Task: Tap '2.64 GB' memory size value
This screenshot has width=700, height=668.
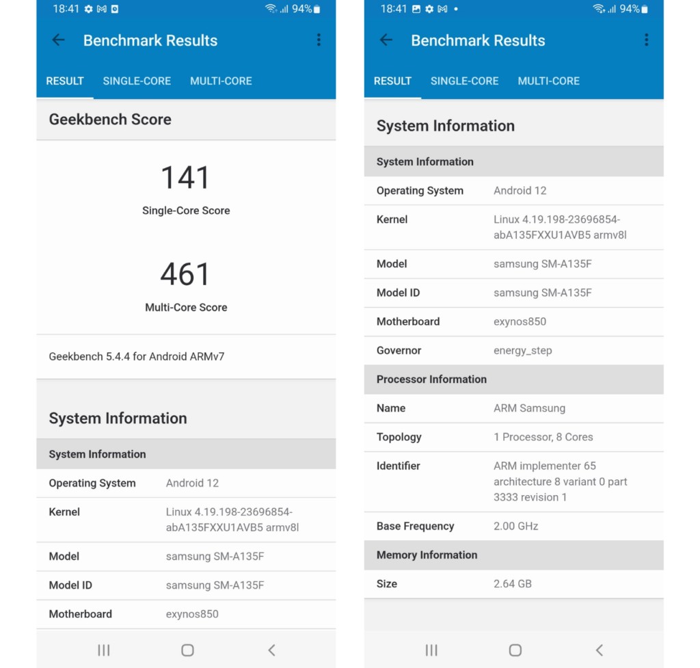Action: coord(513,584)
